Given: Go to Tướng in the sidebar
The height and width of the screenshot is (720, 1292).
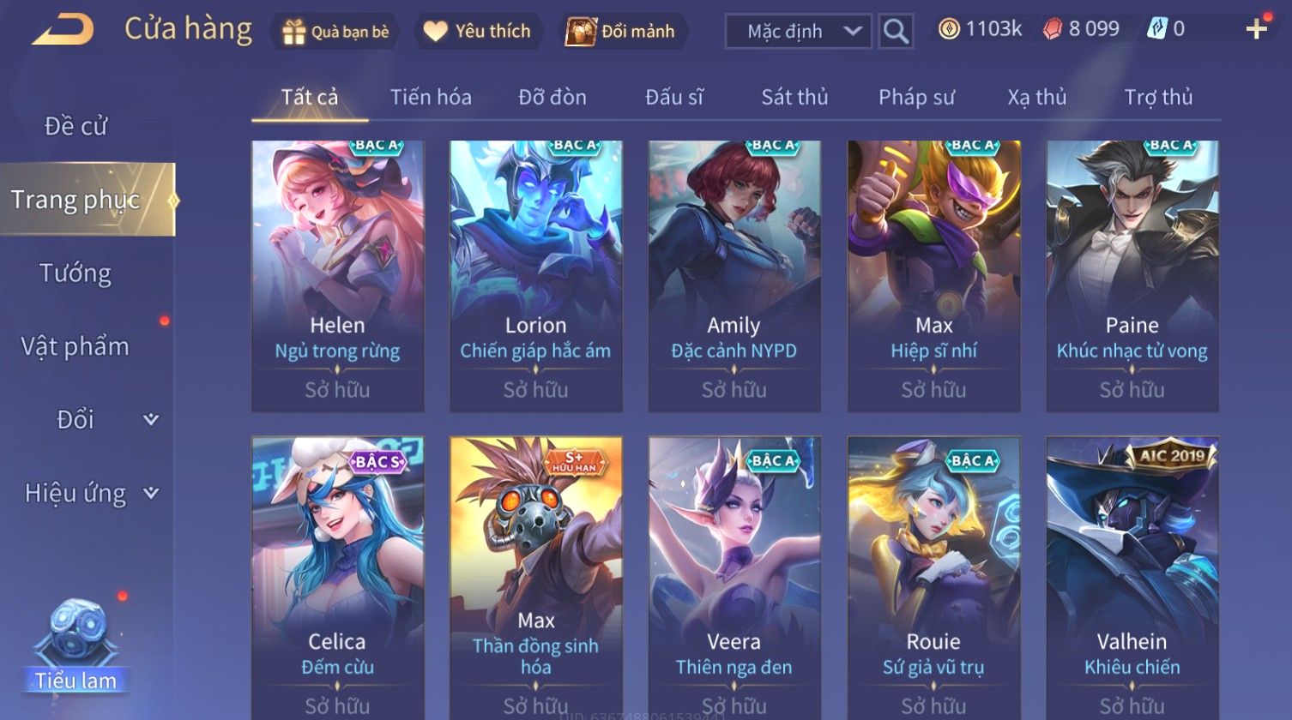Looking at the screenshot, I should (75, 273).
